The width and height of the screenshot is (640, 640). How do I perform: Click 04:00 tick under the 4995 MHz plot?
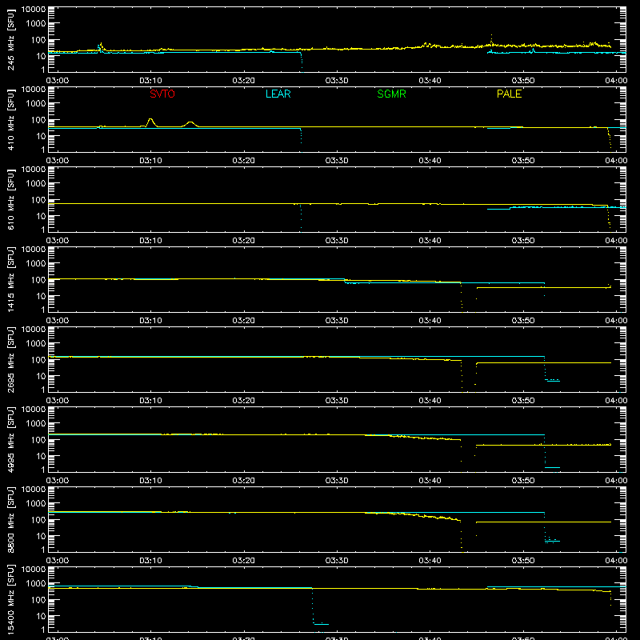[x=616, y=481]
